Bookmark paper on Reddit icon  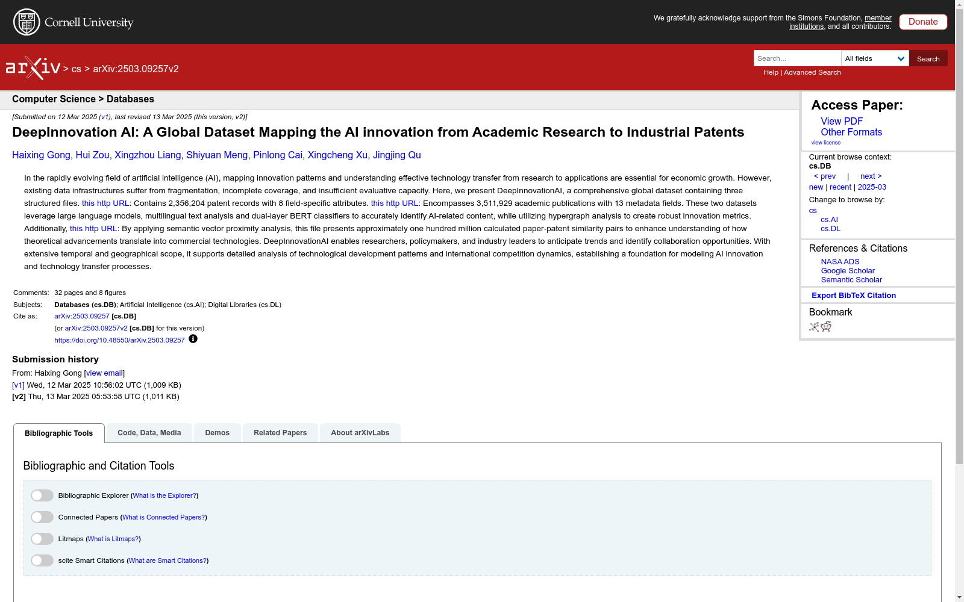click(826, 326)
